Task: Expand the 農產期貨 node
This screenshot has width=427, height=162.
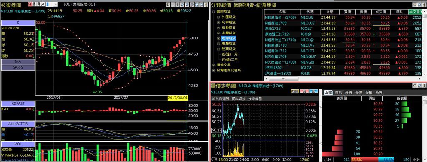Action: coord(219,44)
